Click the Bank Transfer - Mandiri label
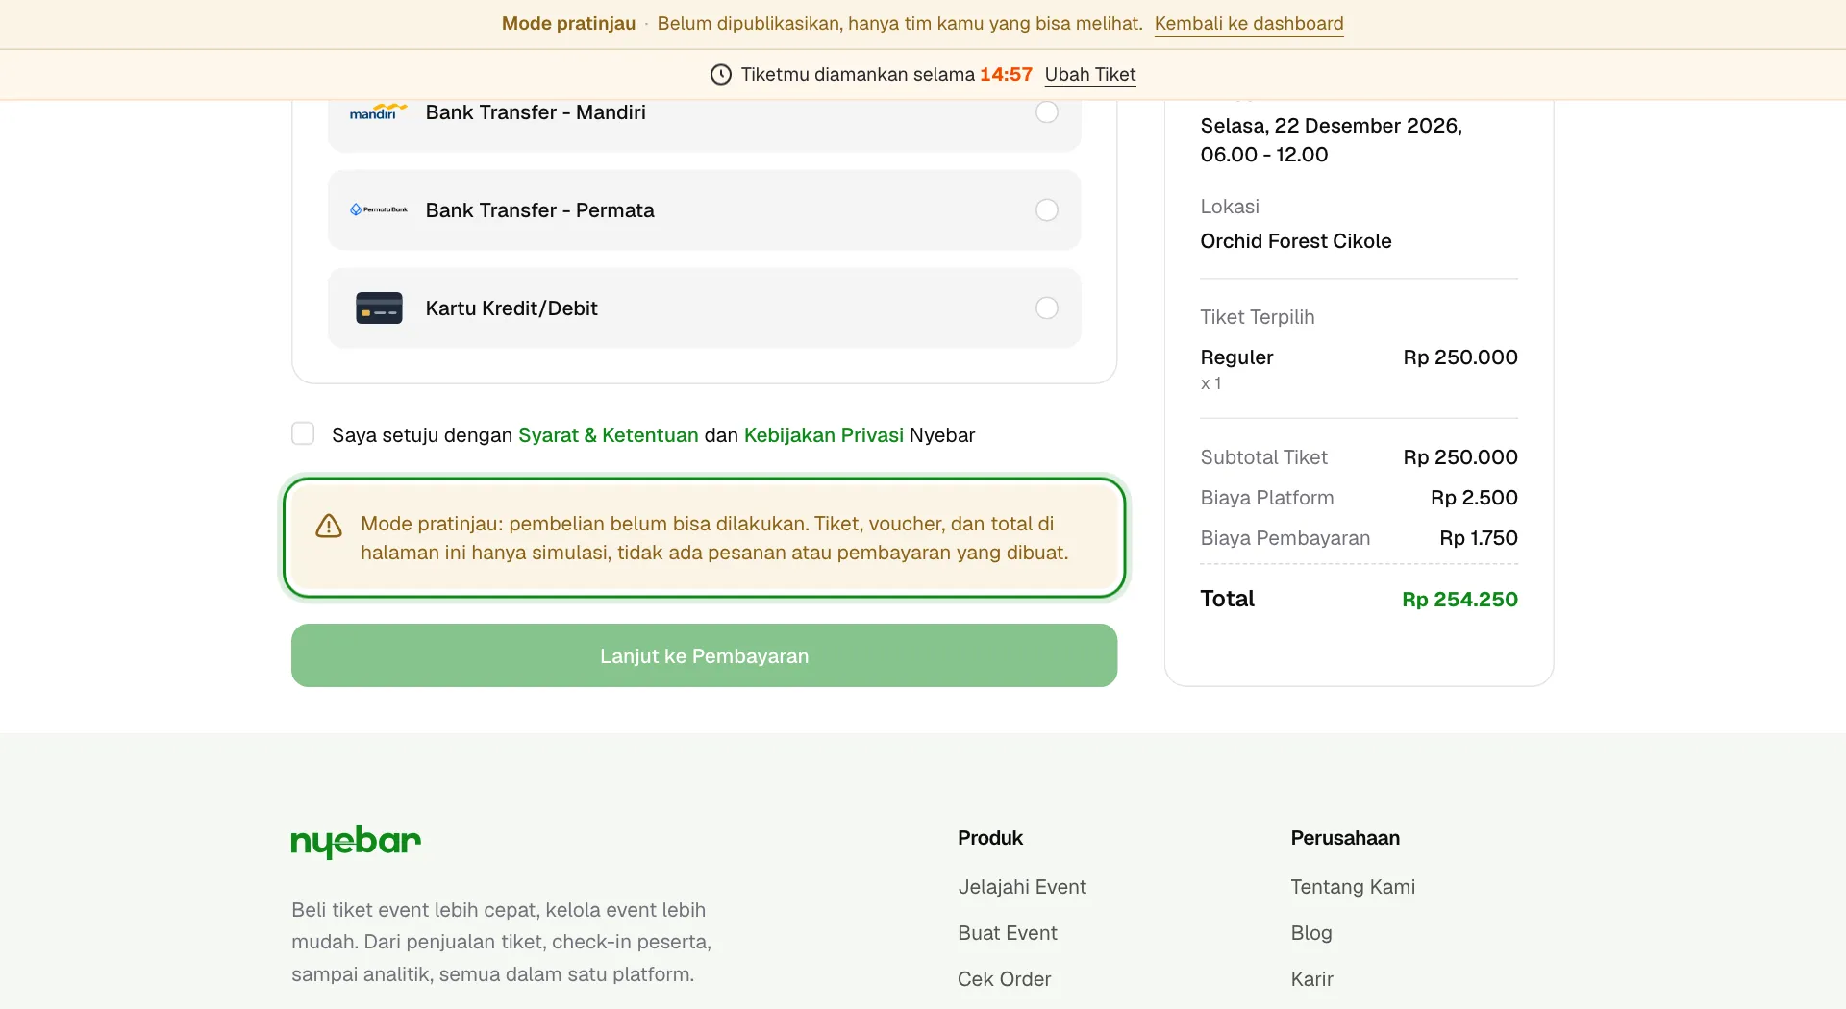 pos(536,111)
